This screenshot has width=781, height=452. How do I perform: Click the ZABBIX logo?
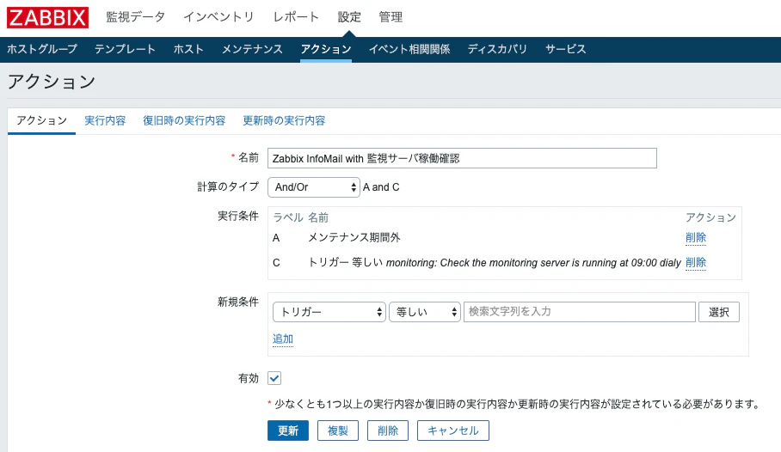click(48, 17)
